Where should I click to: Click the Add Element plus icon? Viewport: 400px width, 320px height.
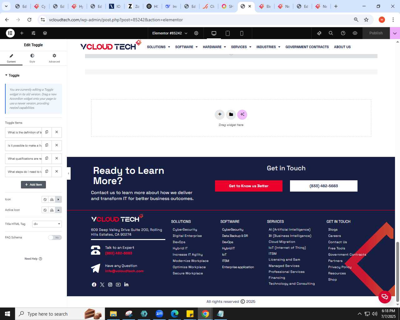(x=22, y=33)
